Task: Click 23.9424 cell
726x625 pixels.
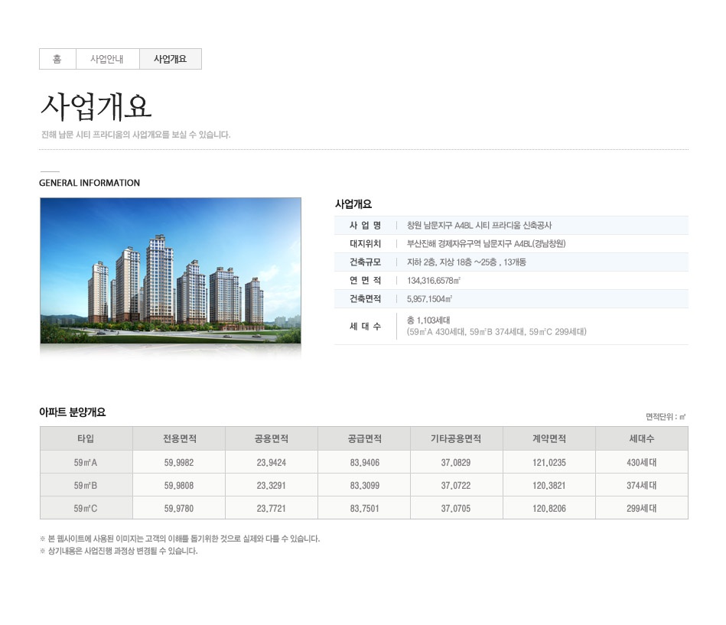Action: (272, 462)
